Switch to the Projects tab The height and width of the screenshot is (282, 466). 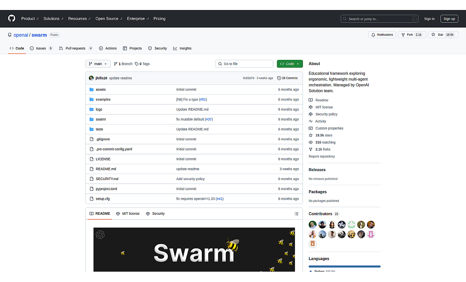tap(132, 48)
